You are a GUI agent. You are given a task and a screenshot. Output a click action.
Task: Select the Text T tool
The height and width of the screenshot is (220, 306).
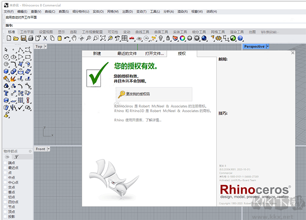pyautogui.click(x=6, y=93)
